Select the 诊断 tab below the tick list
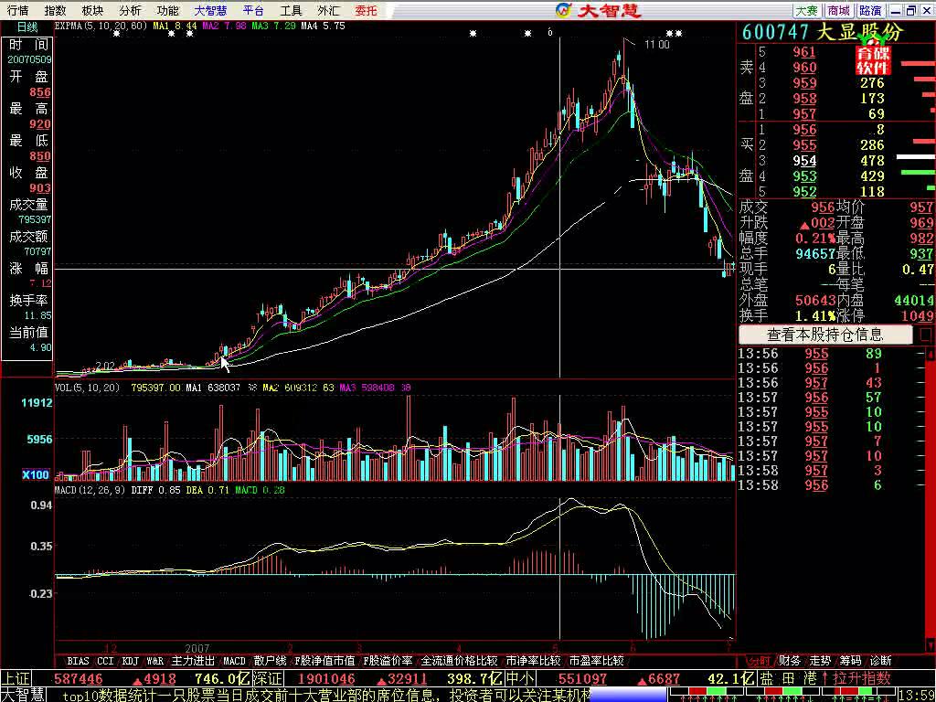The height and width of the screenshot is (702, 936). [x=881, y=660]
